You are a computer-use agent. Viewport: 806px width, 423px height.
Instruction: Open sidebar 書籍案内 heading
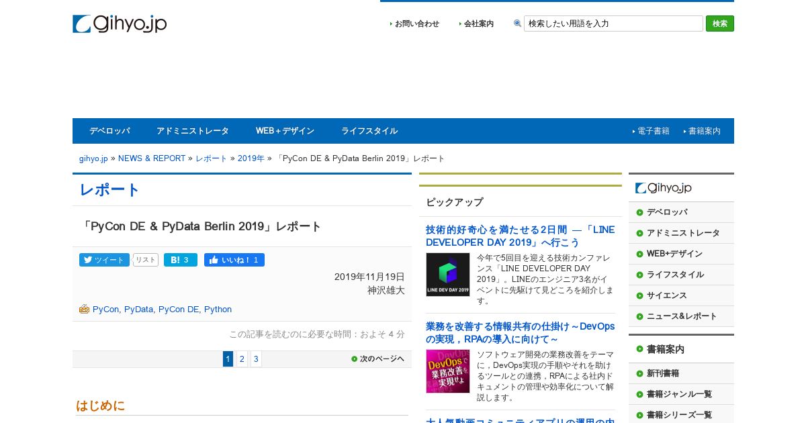[681, 349]
